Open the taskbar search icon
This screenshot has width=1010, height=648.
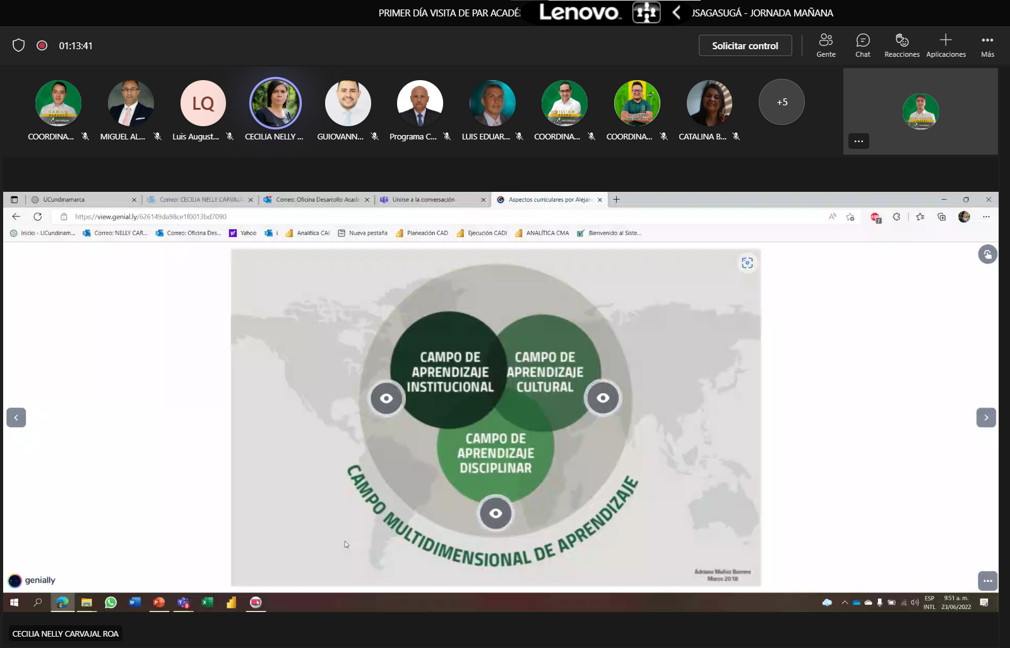coord(37,603)
